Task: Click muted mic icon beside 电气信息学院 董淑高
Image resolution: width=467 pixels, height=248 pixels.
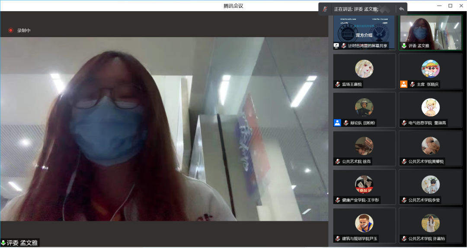Action: pos(404,122)
